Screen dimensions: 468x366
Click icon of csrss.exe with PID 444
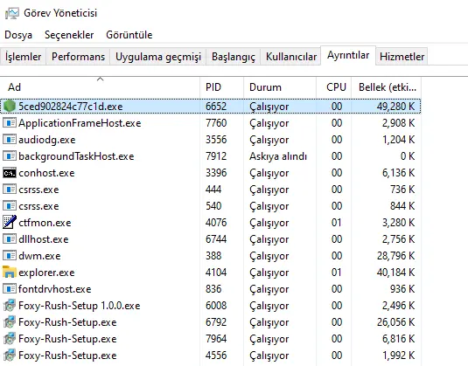coord(10,190)
